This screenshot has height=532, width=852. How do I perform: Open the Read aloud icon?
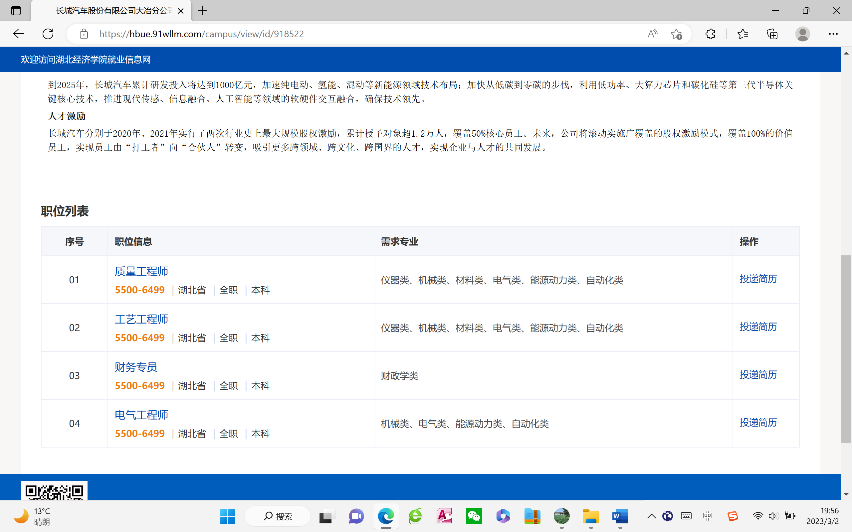(652, 34)
